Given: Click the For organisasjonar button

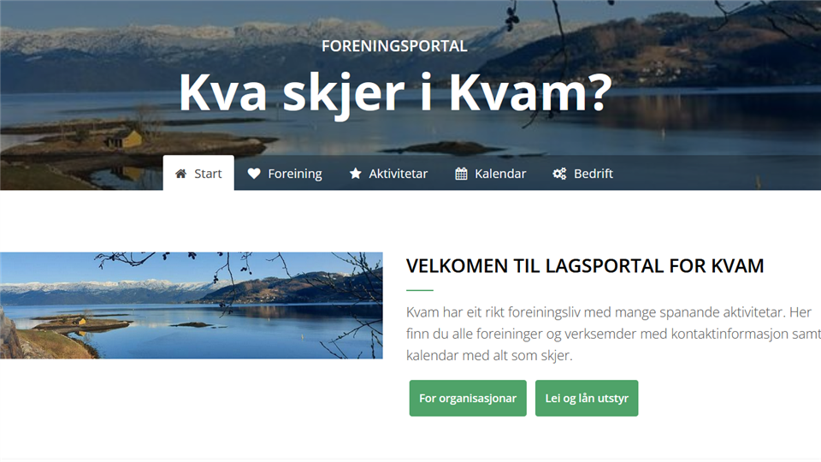Looking at the screenshot, I should (x=468, y=398).
